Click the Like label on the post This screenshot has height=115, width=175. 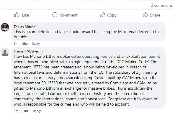click(x=25, y=15)
